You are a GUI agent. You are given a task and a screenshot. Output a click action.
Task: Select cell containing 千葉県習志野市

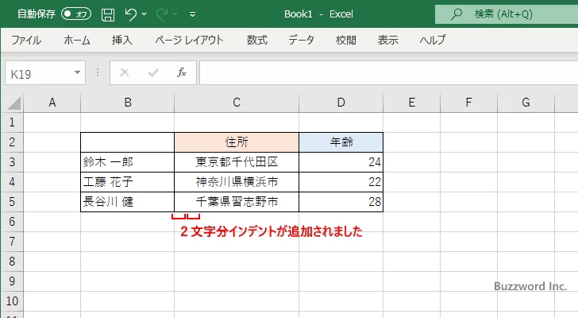237,202
